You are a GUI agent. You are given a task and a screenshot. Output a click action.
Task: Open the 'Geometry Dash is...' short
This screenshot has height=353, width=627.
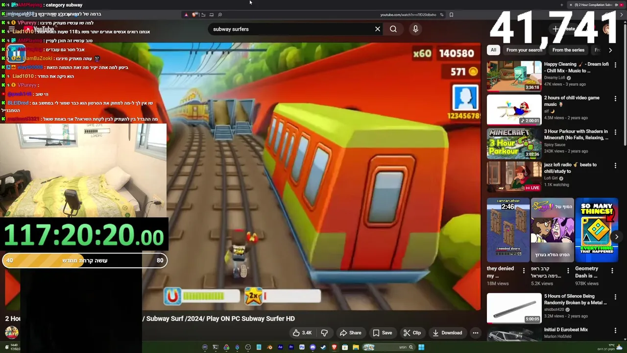[597, 230]
